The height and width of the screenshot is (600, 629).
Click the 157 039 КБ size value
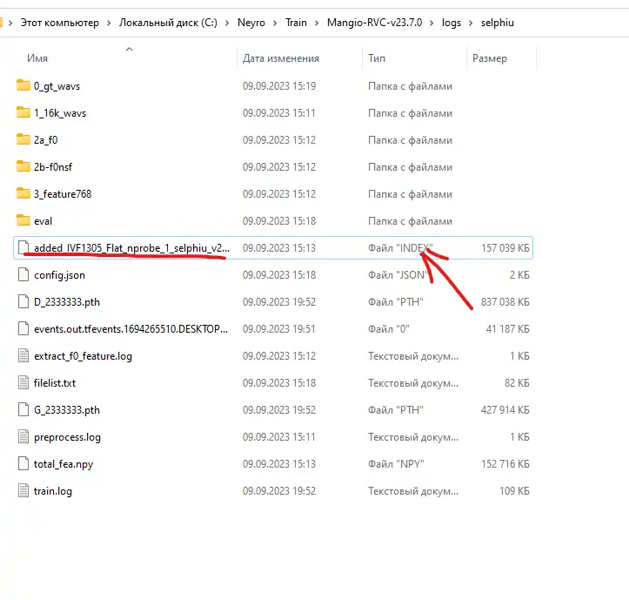[x=505, y=248]
